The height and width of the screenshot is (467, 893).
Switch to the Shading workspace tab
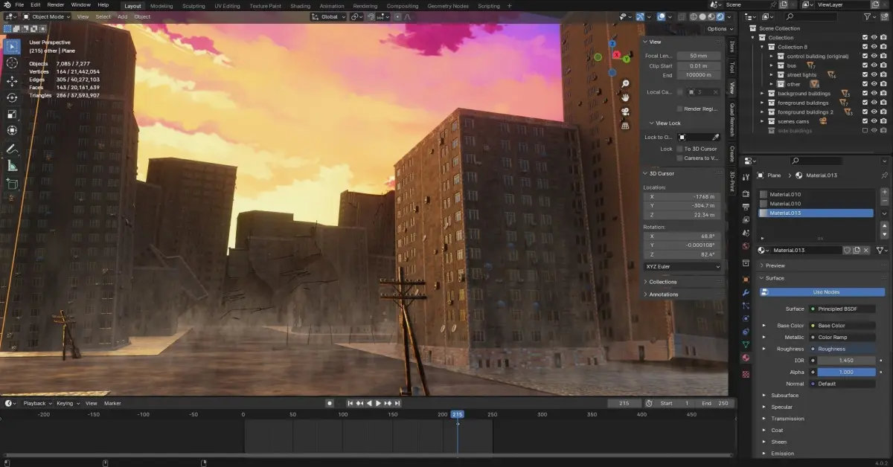tap(300, 6)
